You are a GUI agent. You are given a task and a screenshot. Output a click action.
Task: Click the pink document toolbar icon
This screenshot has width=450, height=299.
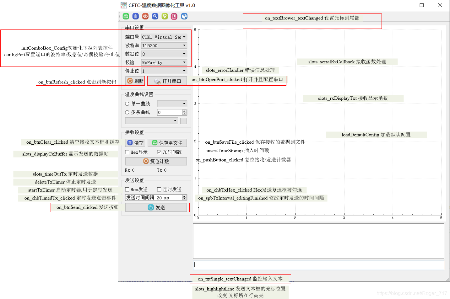click(x=174, y=16)
